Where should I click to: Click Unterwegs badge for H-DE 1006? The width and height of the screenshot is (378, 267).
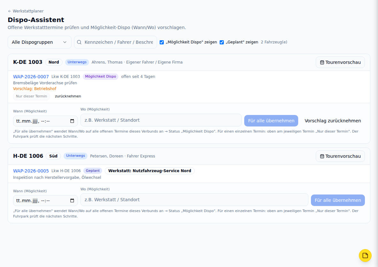point(75,156)
